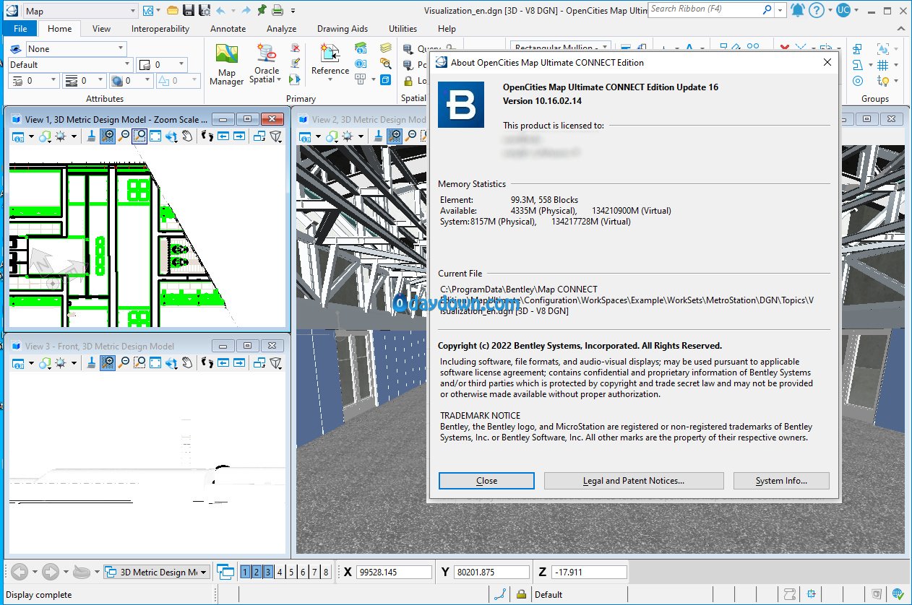The width and height of the screenshot is (912, 605).
Task: Switch to the Drawing Aids tab
Action: coord(343,29)
